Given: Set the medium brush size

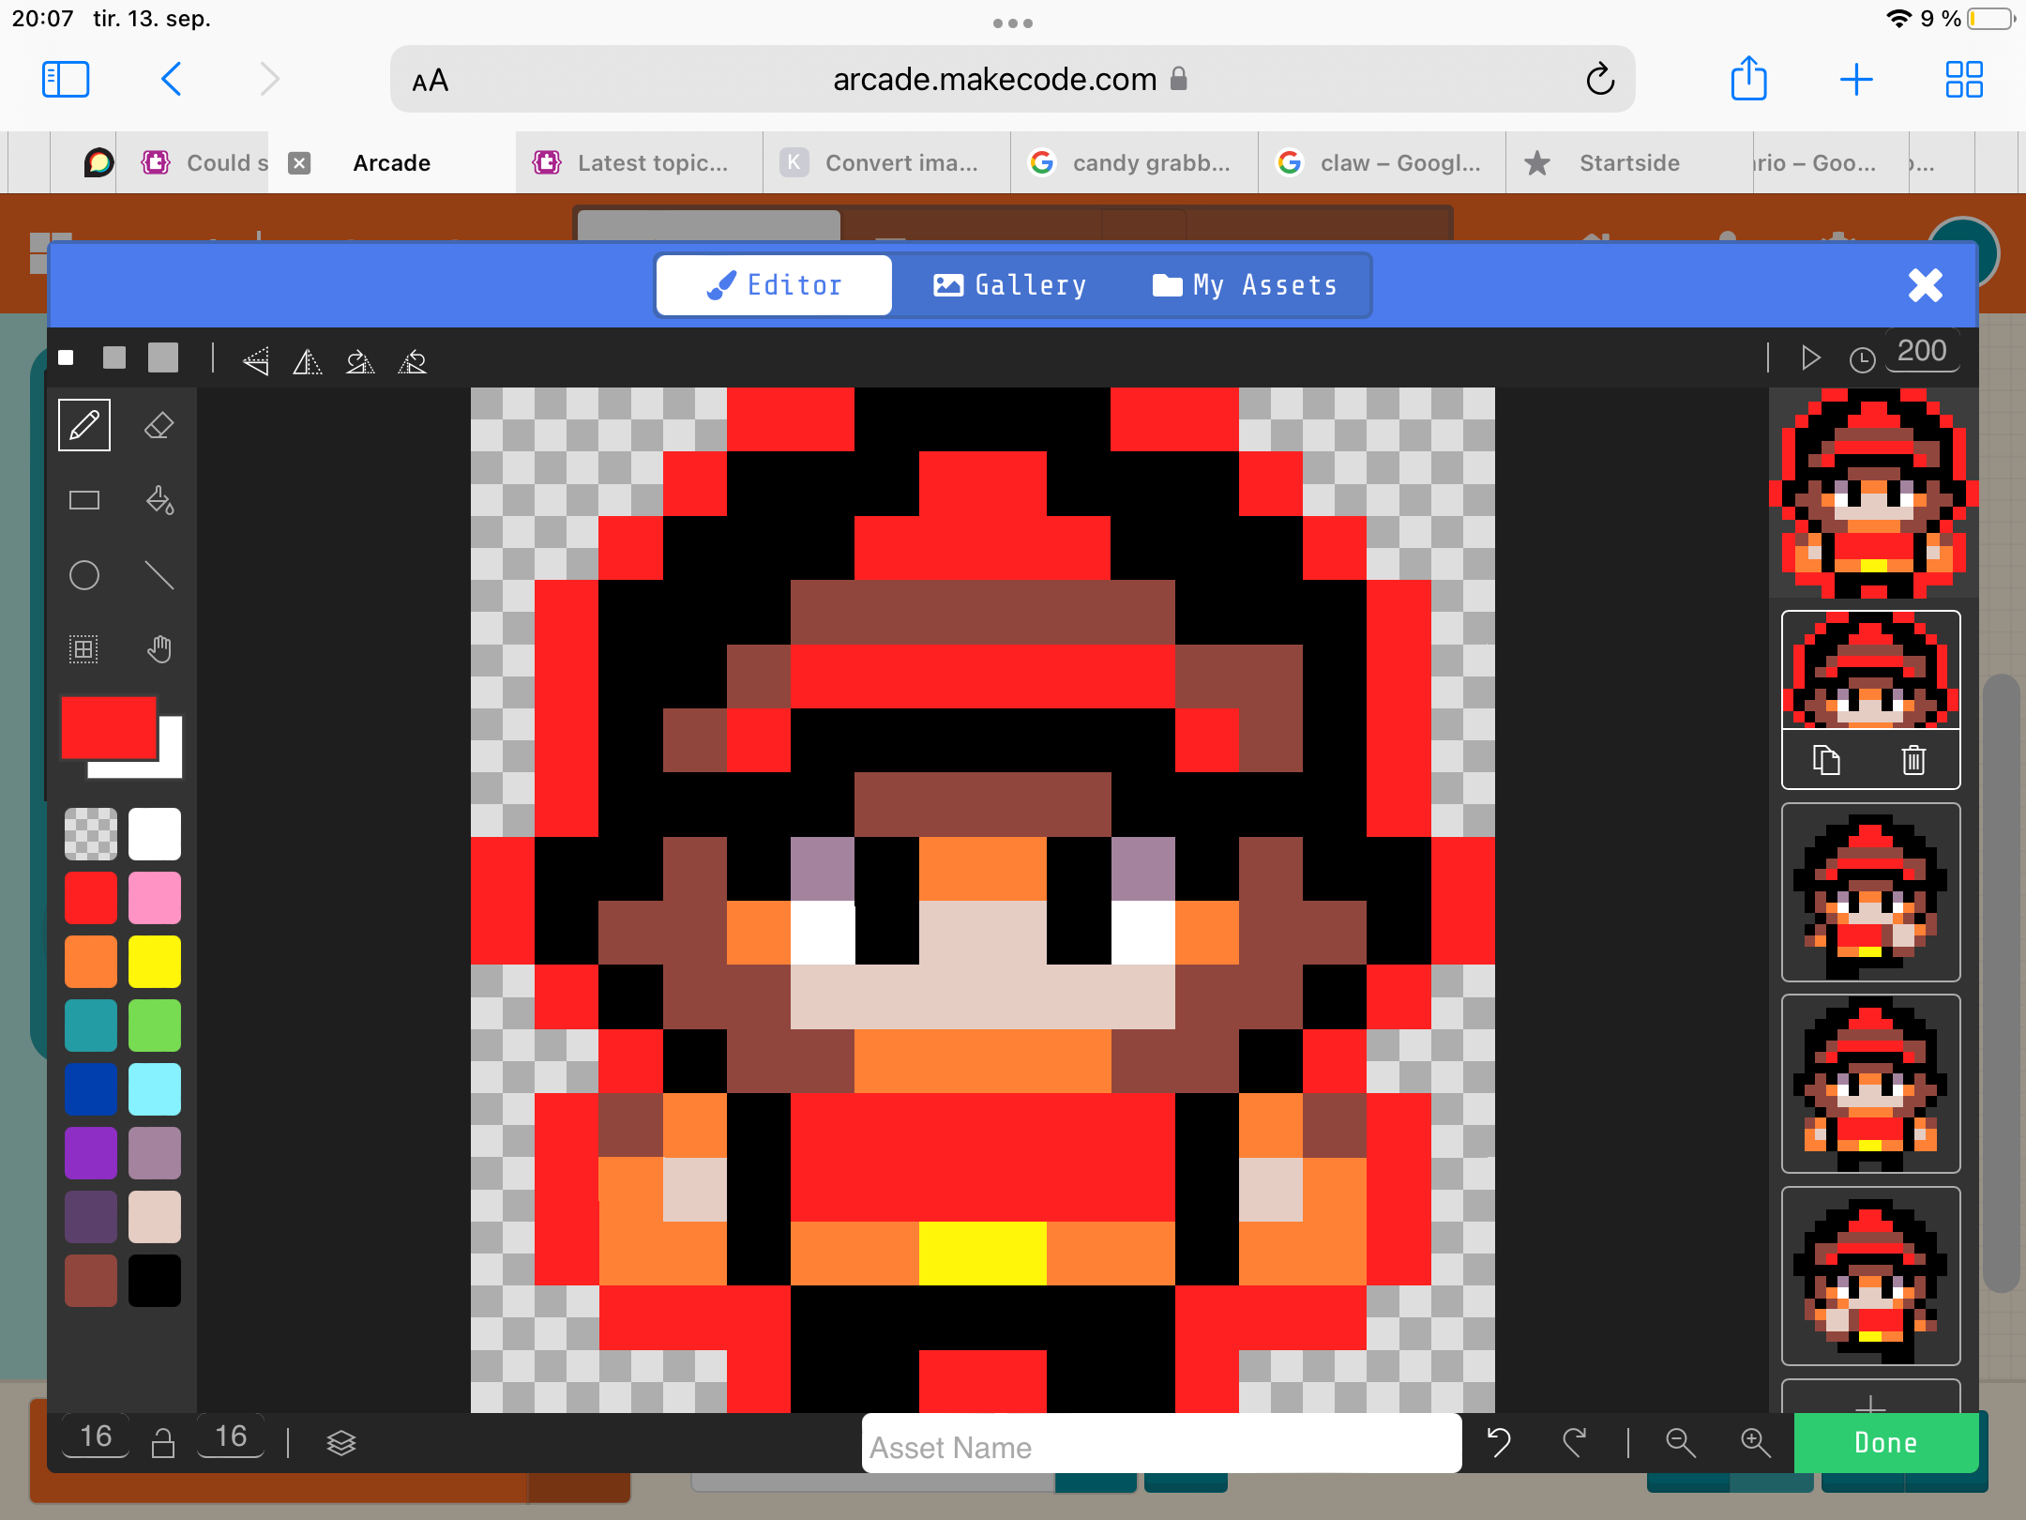Looking at the screenshot, I should point(114,357).
